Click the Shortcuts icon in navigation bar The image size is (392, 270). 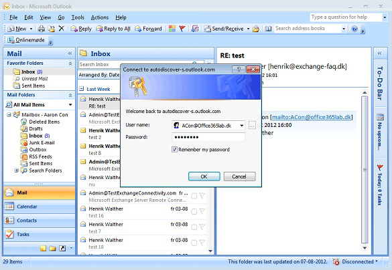(62, 249)
